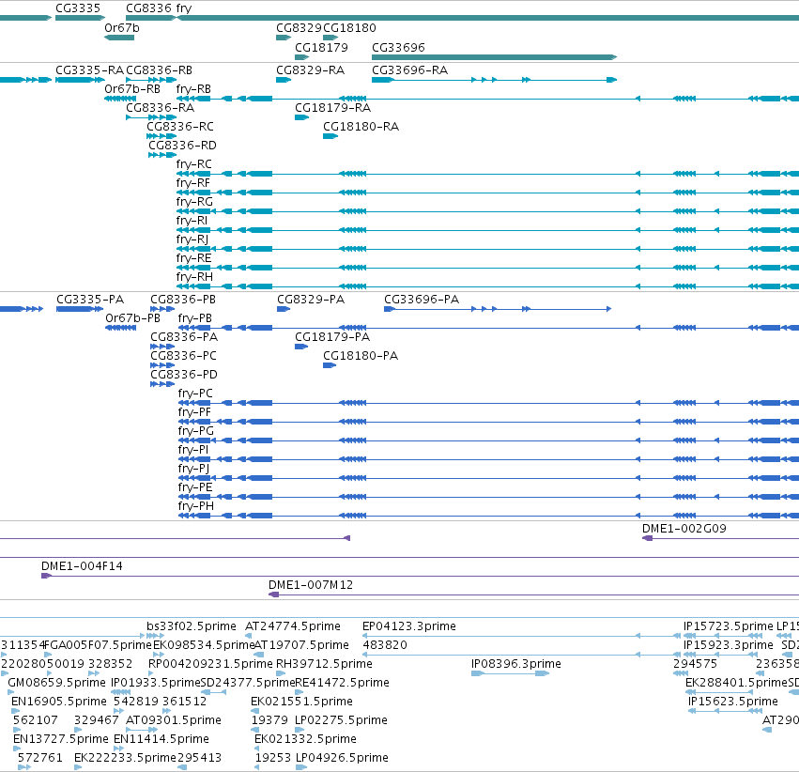Select the CG18179-RA transcript label
799x772 pixels.
[333, 108]
